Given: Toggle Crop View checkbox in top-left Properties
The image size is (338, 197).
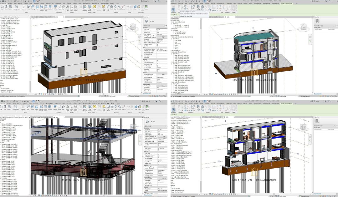Looking at the screenshot, I should coord(157,61).
